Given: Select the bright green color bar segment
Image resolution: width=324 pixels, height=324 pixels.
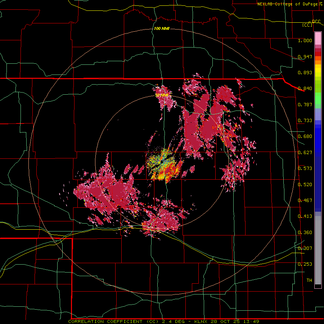Looking at the screenshot, I should (318, 99).
